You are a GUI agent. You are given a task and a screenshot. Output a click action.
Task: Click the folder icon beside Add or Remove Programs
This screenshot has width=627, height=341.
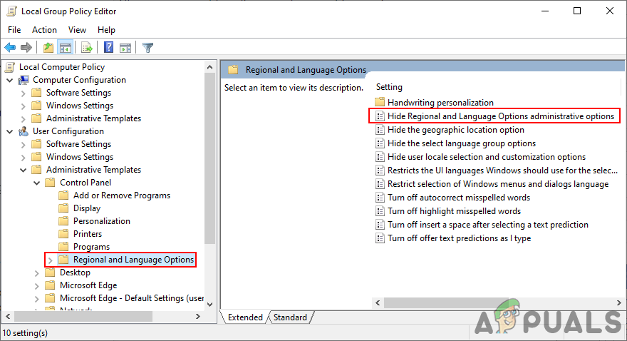63,195
